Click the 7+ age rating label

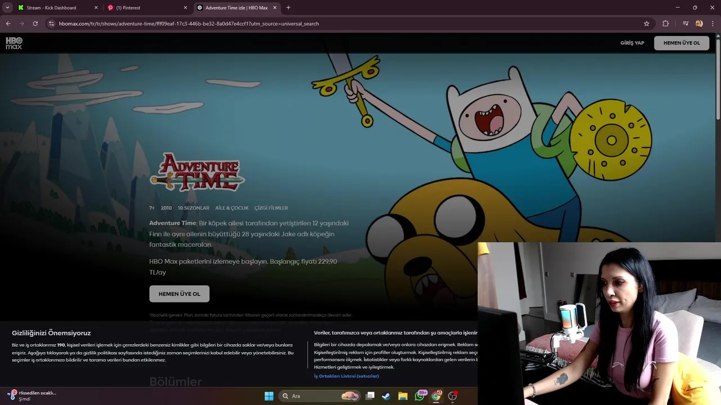click(x=152, y=208)
